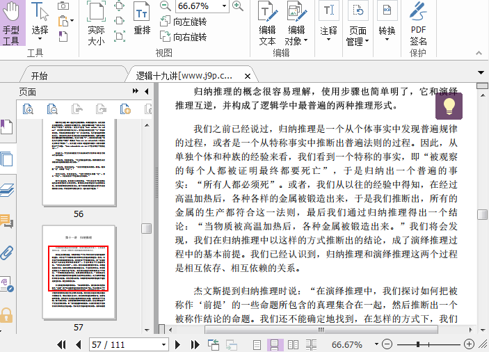Click the zoom slider handle
489x352 pixels.
coord(418,344)
